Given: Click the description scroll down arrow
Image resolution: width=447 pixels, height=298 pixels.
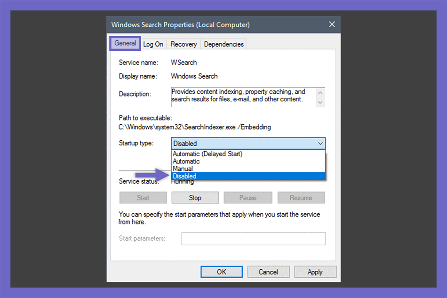Looking at the screenshot, I should tap(320, 102).
